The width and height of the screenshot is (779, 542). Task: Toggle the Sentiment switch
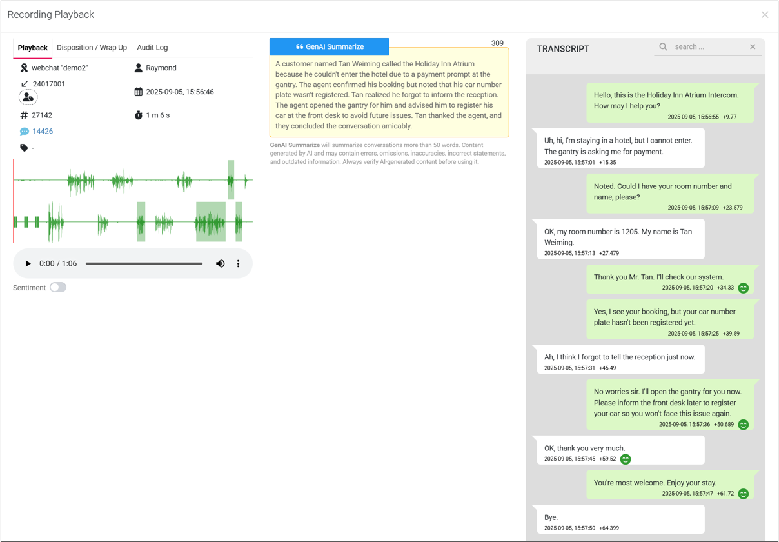(x=58, y=288)
